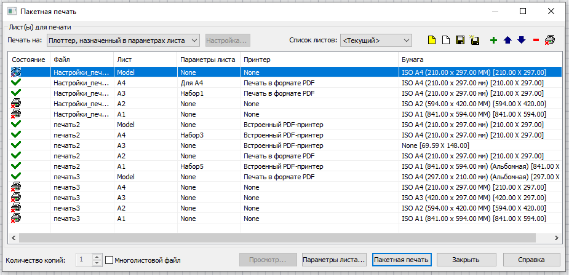
Task: Click the floppy disk save list icon
Action: 460,41
